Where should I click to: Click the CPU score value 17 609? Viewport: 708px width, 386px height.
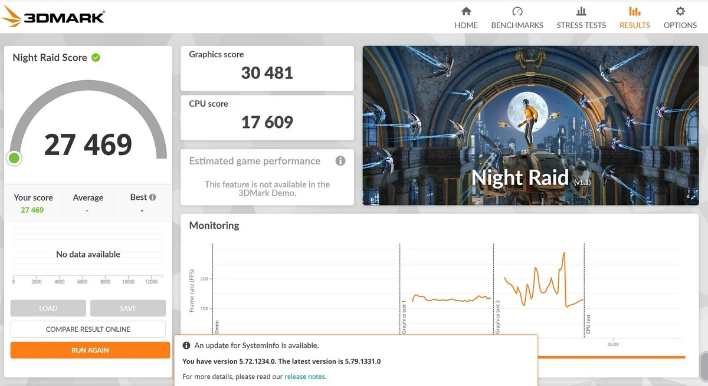267,122
